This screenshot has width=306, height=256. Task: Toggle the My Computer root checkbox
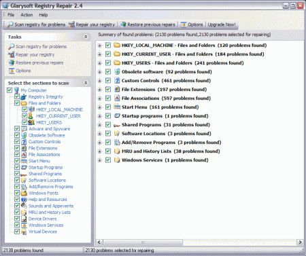point(10,90)
